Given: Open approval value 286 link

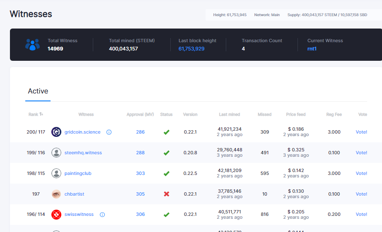Looking at the screenshot, I should point(140,132).
